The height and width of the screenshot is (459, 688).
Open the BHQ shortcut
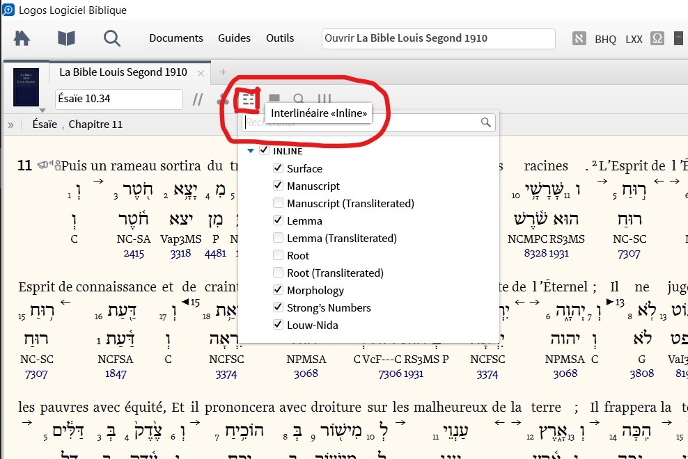606,40
